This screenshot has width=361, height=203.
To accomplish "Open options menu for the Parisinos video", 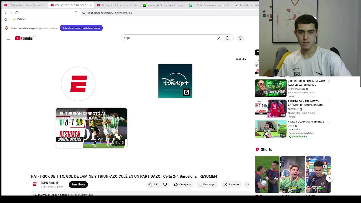I will pos(329,102).
